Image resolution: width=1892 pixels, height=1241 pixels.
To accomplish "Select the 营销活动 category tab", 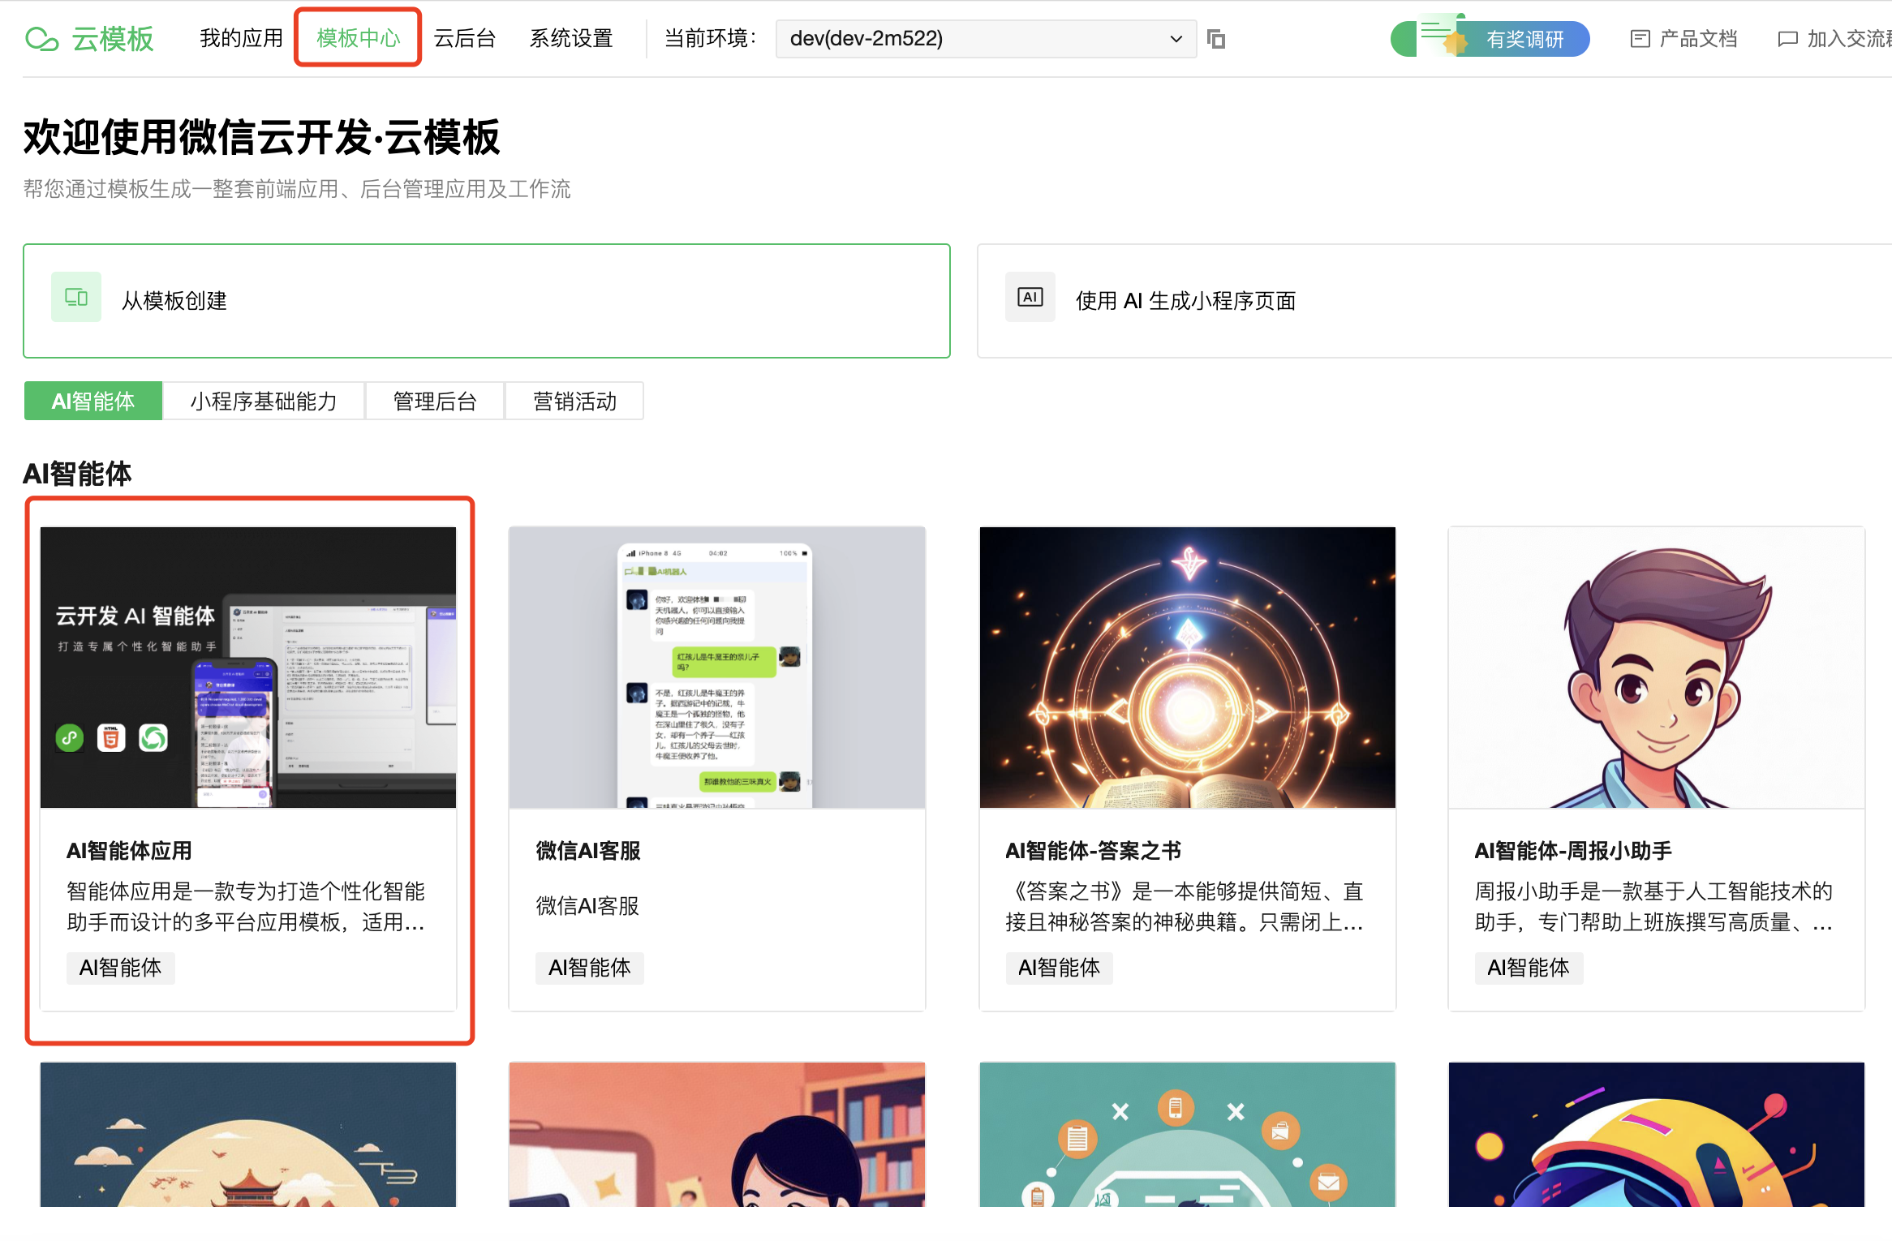I will click(574, 401).
